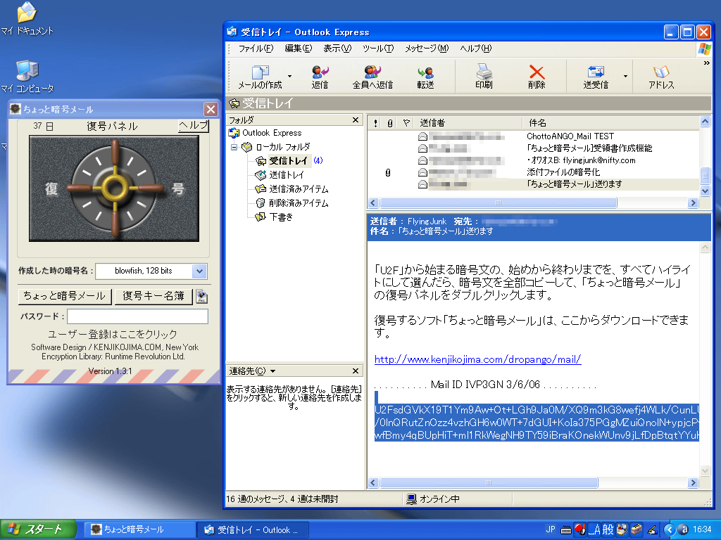Sort messages by 件名 column
Image resolution: width=721 pixels, height=540 pixels.
(x=610, y=123)
